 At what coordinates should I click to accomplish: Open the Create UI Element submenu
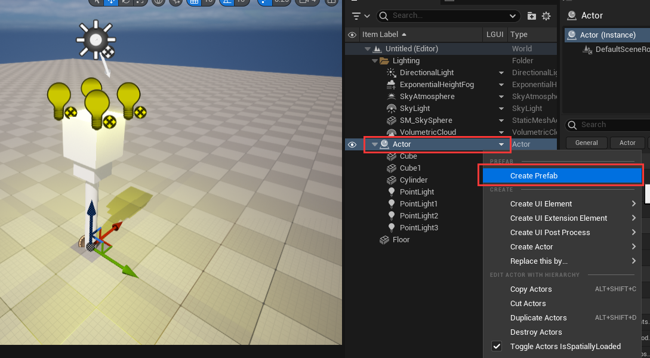tap(541, 204)
